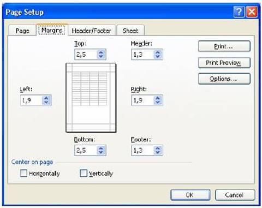Select the Margins tab

point(52,30)
